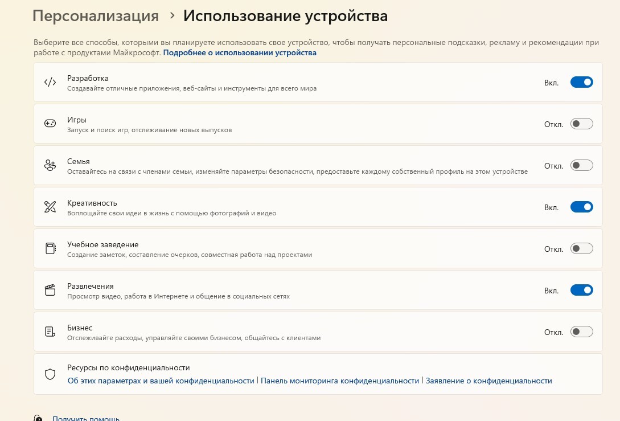Click the Откл. label in Бизнес row
620x421 pixels.
[553, 332]
